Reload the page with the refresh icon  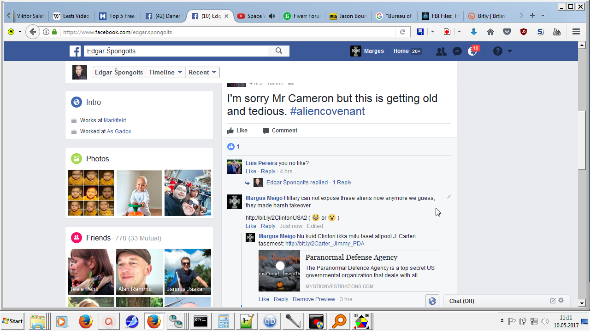pos(402,32)
